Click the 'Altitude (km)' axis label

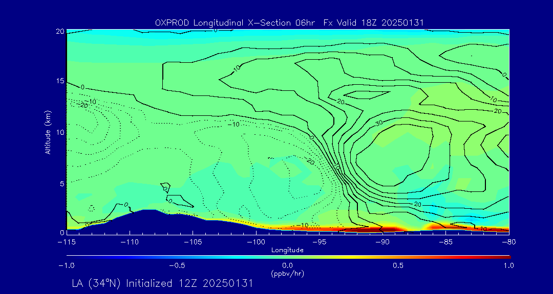(x=48, y=132)
